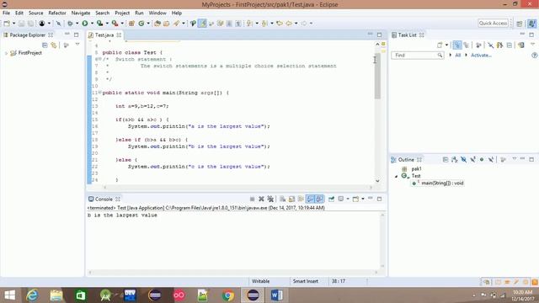Click Remove All Terminated Launches icon in Console
This screenshot has height=303, width=539.
coord(270,199)
